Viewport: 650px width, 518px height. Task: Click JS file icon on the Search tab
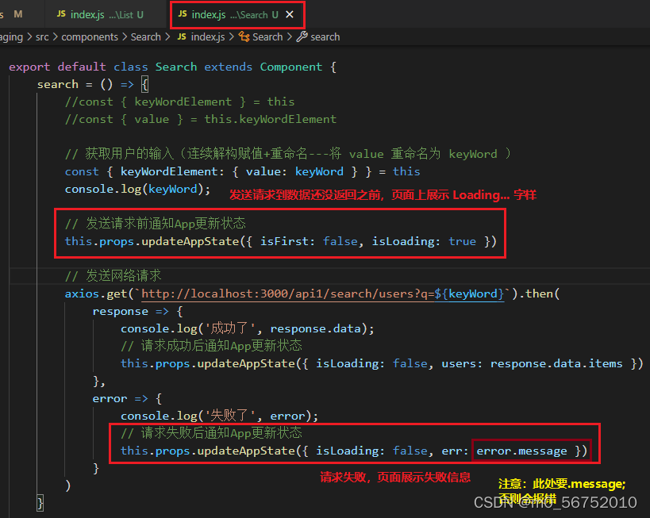click(x=183, y=14)
